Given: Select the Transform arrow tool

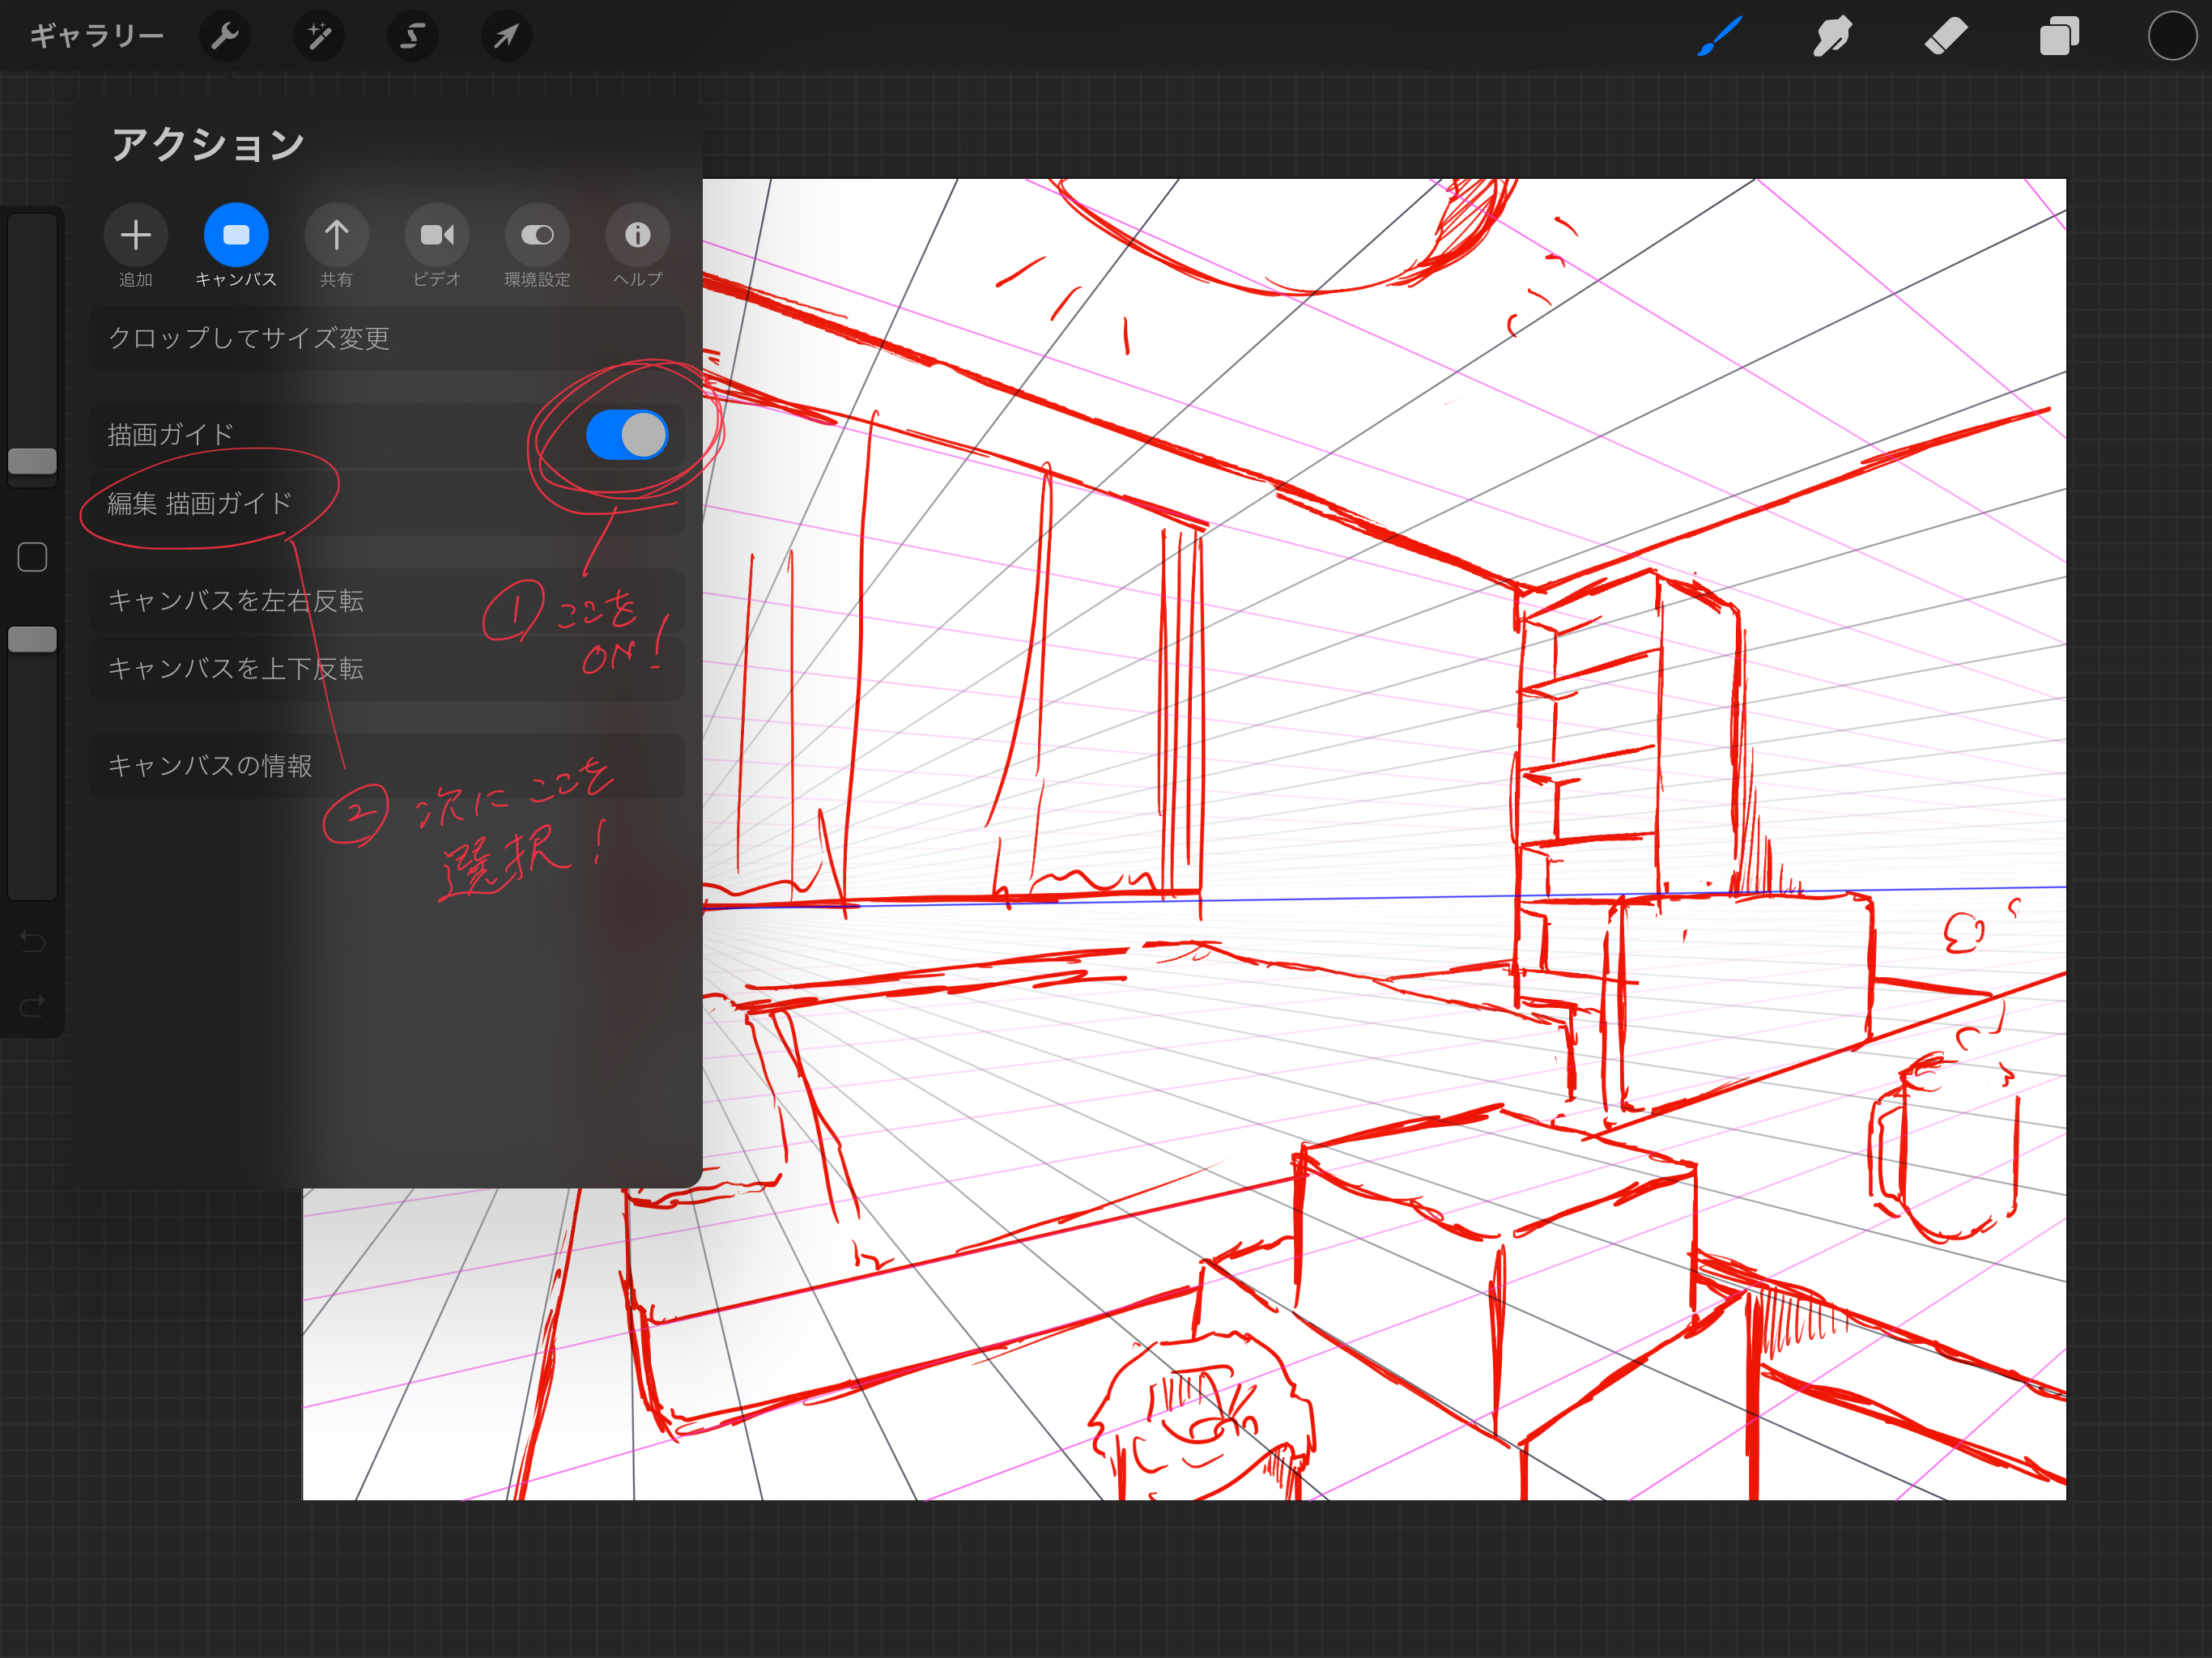Looking at the screenshot, I should pos(506,37).
